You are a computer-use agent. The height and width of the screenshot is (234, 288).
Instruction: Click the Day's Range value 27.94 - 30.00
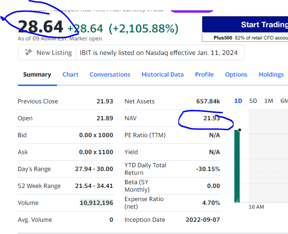click(x=94, y=169)
